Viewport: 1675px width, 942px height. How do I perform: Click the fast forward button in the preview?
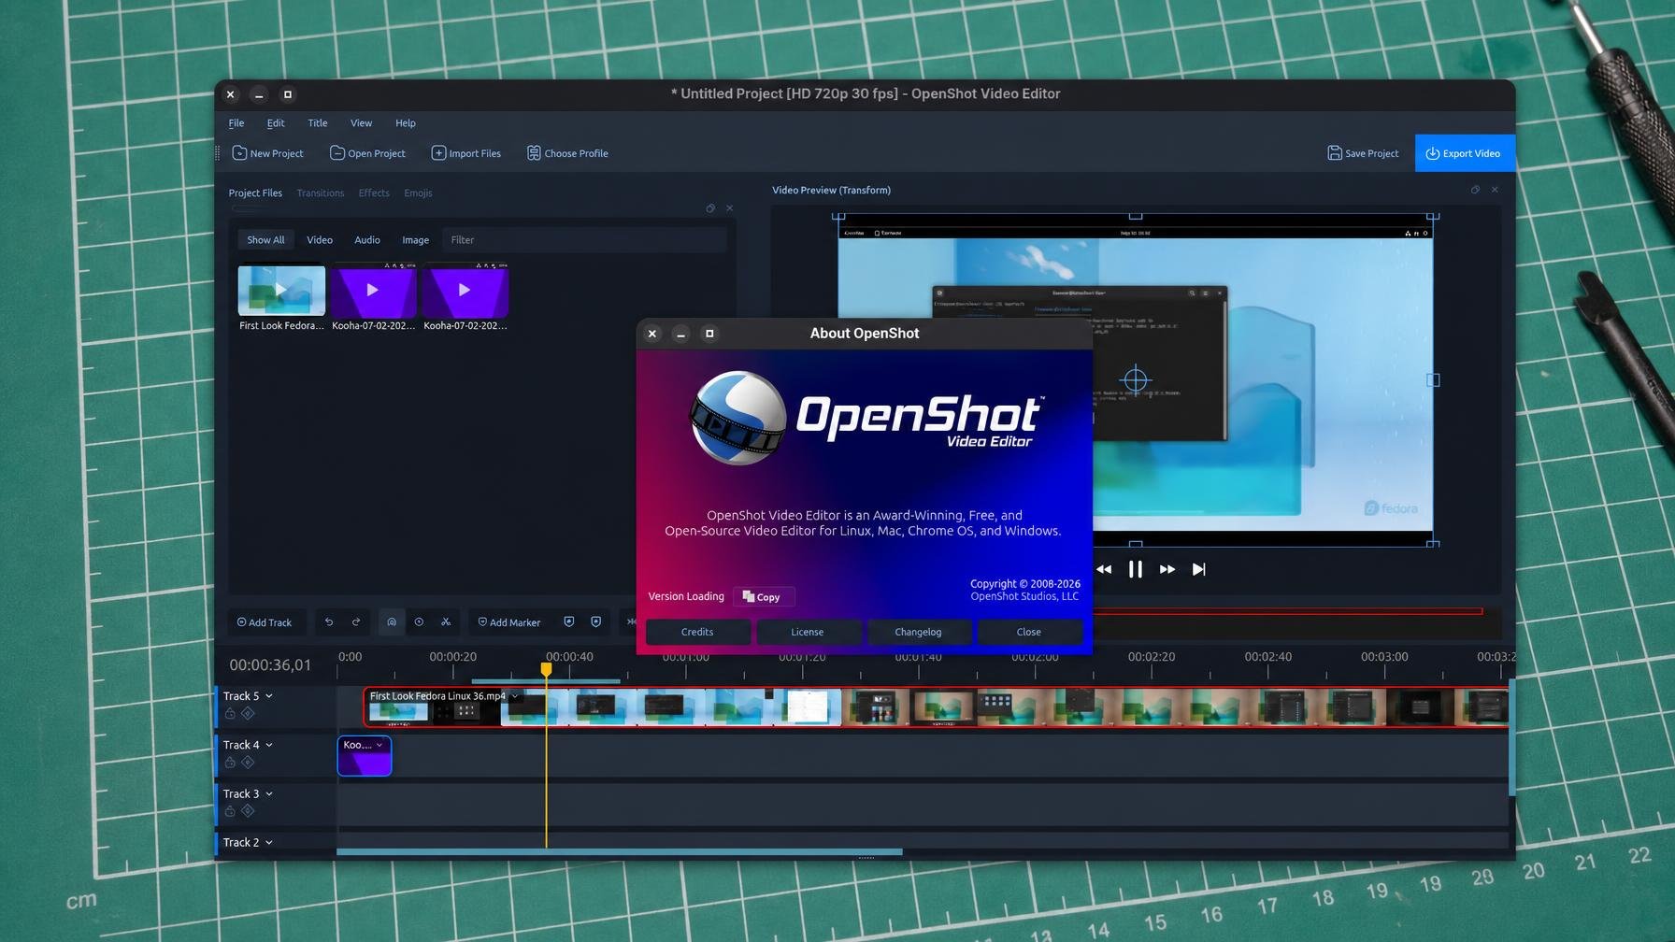(x=1167, y=569)
